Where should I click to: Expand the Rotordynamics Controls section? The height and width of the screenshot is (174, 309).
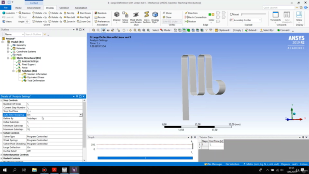click(x=1, y=155)
